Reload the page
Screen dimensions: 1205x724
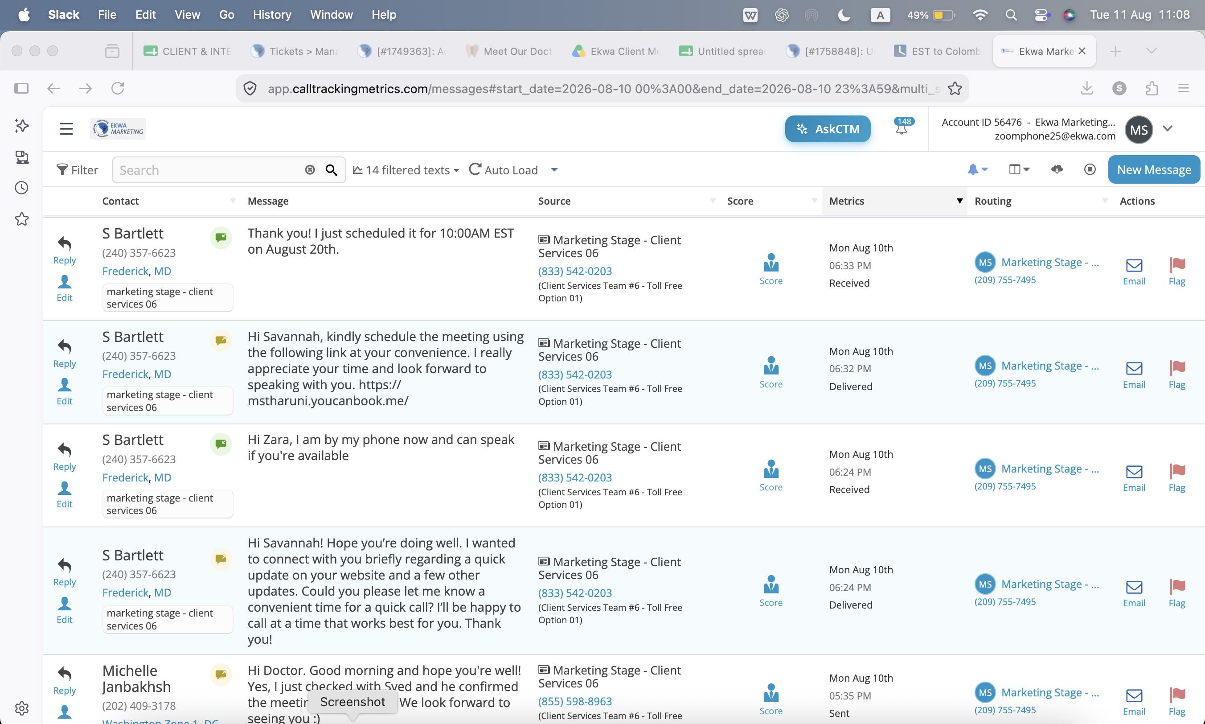pos(118,88)
